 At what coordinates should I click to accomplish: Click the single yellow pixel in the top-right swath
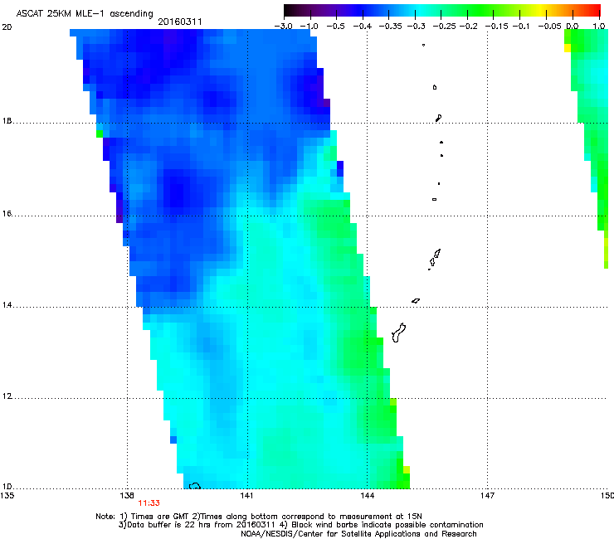click(x=568, y=48)
